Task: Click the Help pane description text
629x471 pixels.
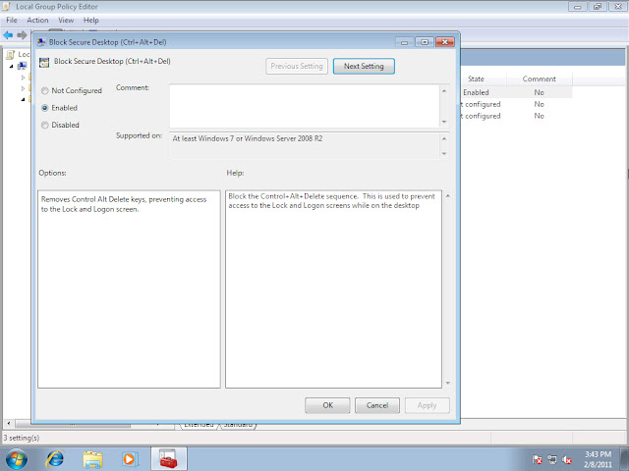Action: (331, 201)
